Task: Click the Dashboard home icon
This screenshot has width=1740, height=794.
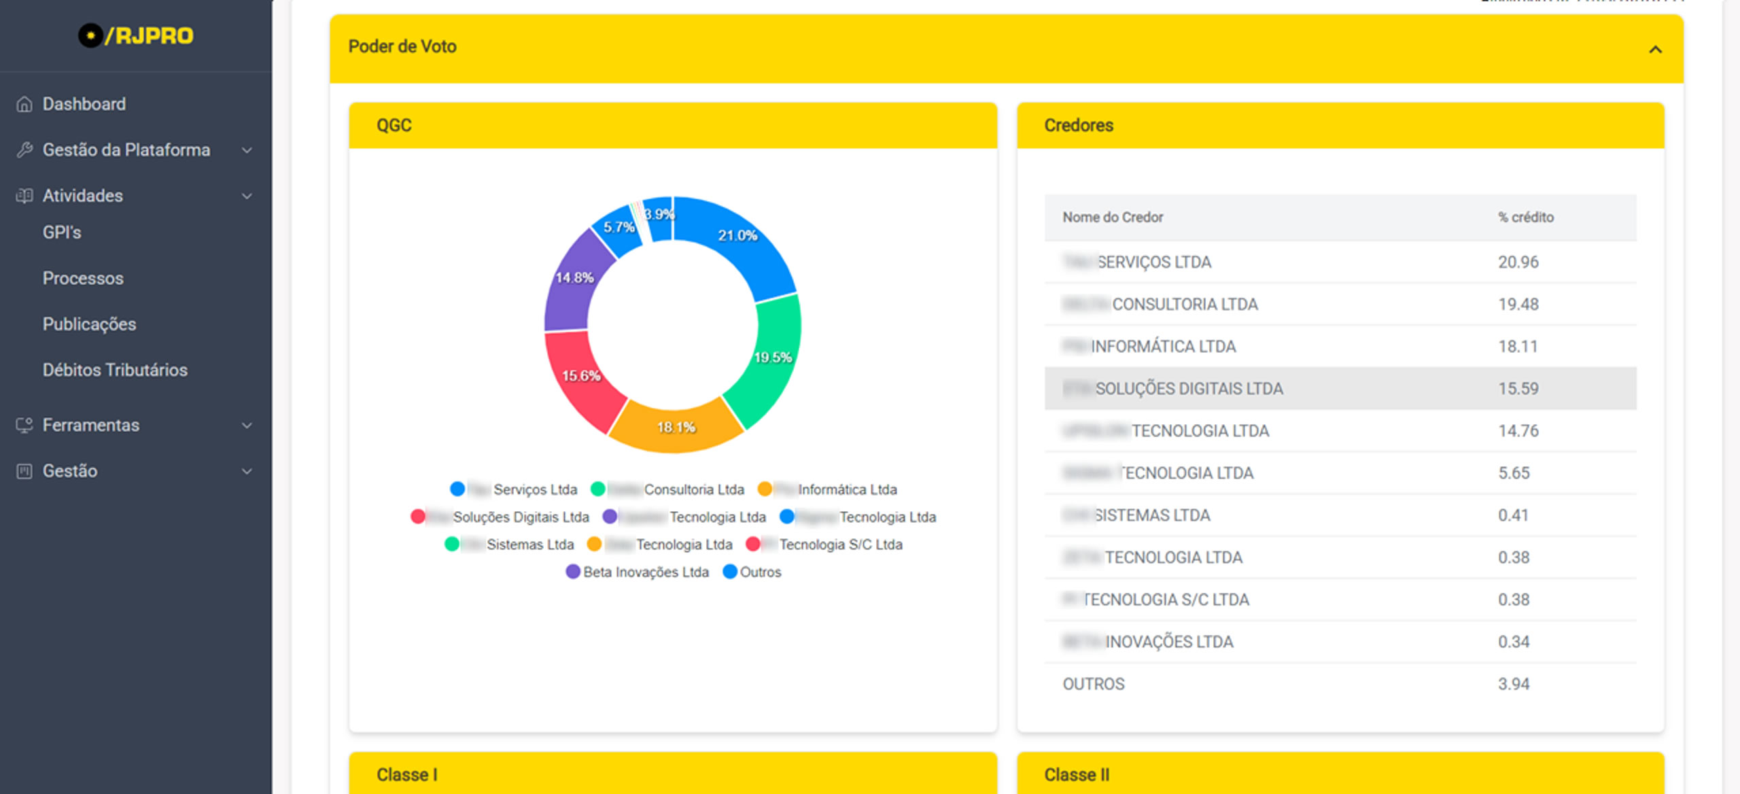Action: pos(24,104)
